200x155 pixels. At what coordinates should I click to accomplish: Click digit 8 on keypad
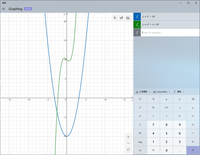pyautogui.click(x=166, y=125)
